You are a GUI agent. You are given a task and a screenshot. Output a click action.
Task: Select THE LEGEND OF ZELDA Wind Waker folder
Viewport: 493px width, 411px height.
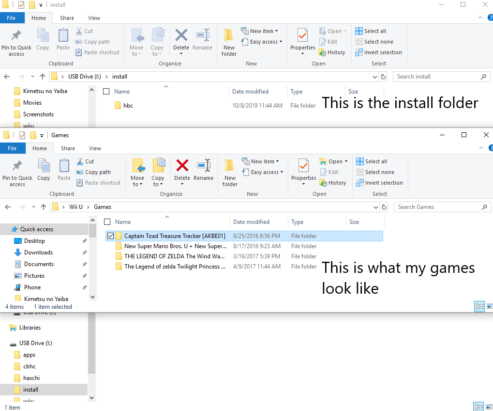[174, 256]
